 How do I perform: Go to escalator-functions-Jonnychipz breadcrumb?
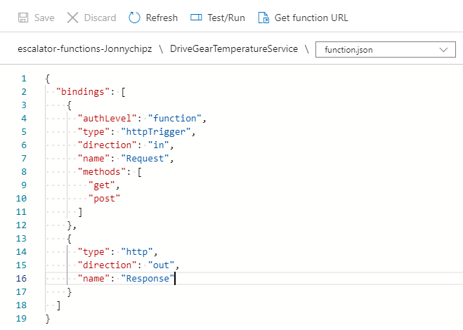[86, 49]
